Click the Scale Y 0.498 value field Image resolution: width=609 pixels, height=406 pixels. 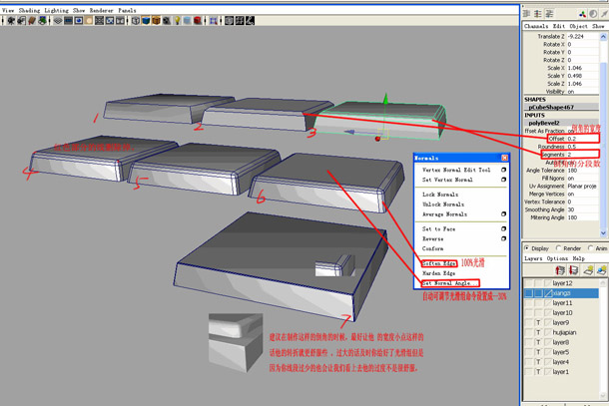[583, 76]
